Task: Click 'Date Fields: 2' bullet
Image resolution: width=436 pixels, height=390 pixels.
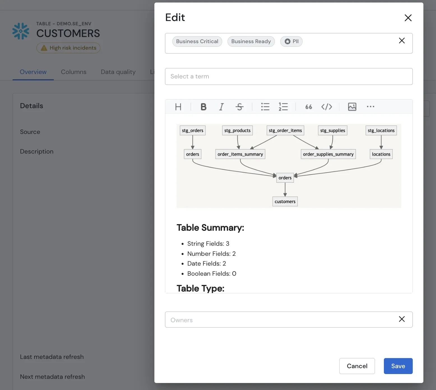Action: click(207, 264)
